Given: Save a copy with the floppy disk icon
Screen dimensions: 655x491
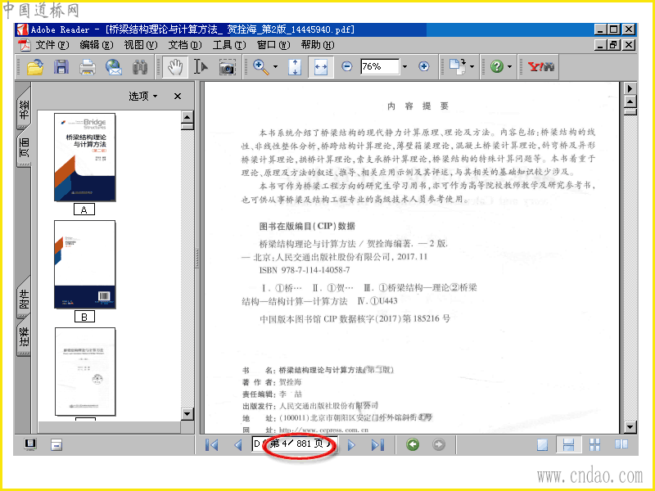Looking at the screenshot, I should pos(61,67).
